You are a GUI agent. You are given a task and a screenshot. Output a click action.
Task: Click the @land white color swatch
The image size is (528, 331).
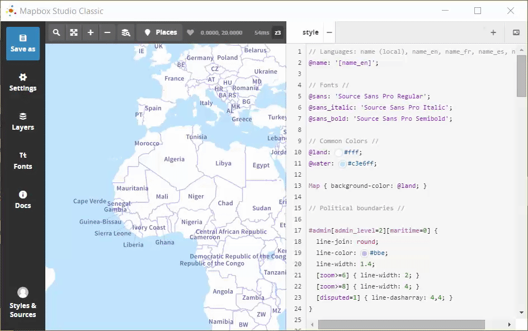[x=338, y=153]
